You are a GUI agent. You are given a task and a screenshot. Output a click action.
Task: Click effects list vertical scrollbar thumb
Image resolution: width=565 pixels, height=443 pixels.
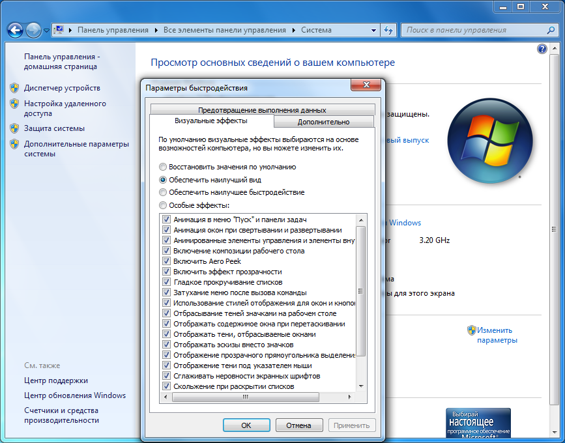point(361,291)
